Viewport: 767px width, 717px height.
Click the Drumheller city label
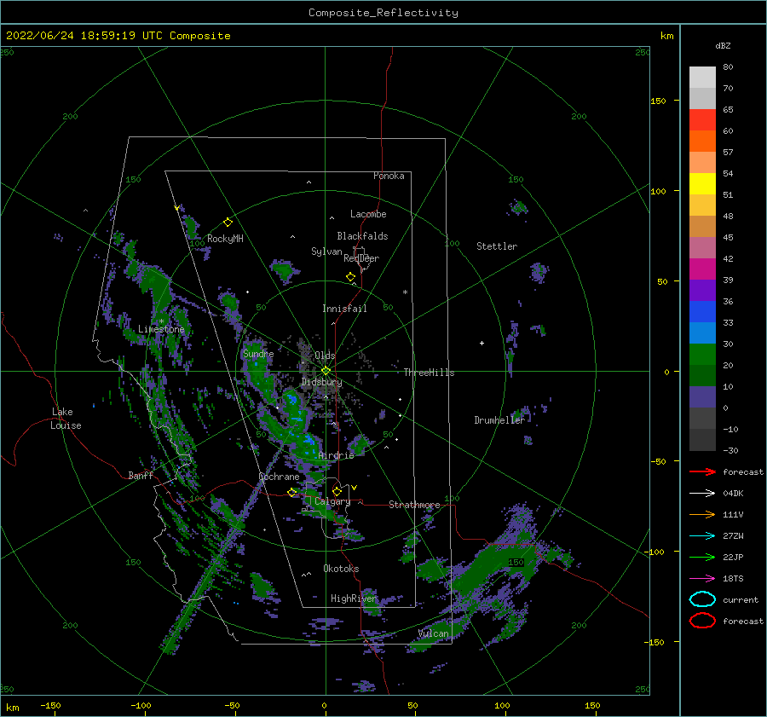click(x=499, y=420)
